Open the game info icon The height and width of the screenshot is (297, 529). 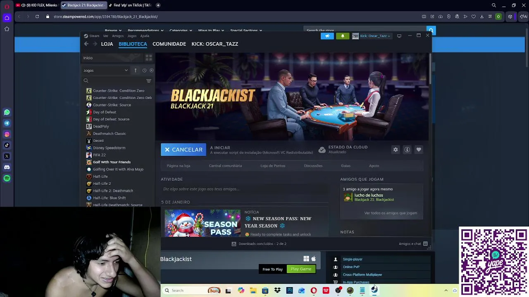tap(407, 150)
